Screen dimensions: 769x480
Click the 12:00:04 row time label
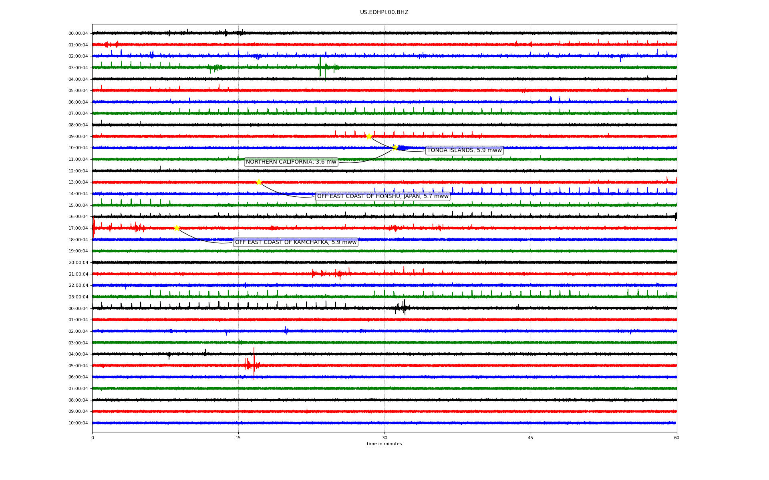pyautogui.click(x=78, y=171)
